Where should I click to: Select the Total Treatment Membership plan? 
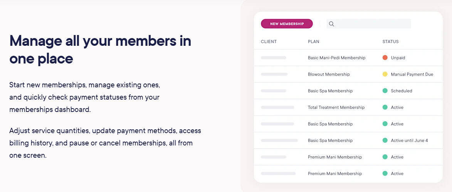[x=336, y=107]
